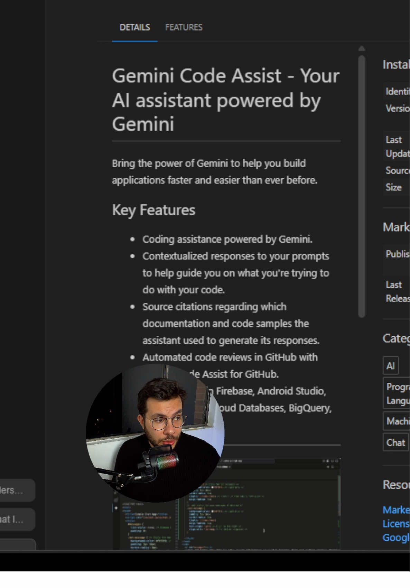Viewport: 410px width, 588px height.
Task: Click 'Contextualized responses to your prompts' bullet text
Action: 236,256
